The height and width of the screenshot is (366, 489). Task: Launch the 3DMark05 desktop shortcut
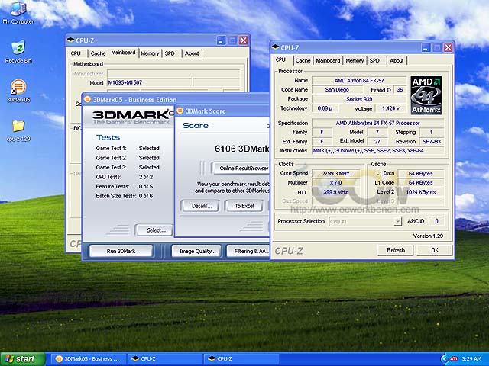18,91
